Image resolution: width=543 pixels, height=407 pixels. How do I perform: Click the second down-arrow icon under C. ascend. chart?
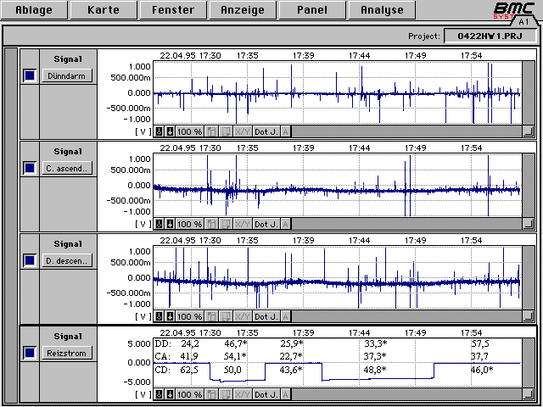[x=170, y=224]
